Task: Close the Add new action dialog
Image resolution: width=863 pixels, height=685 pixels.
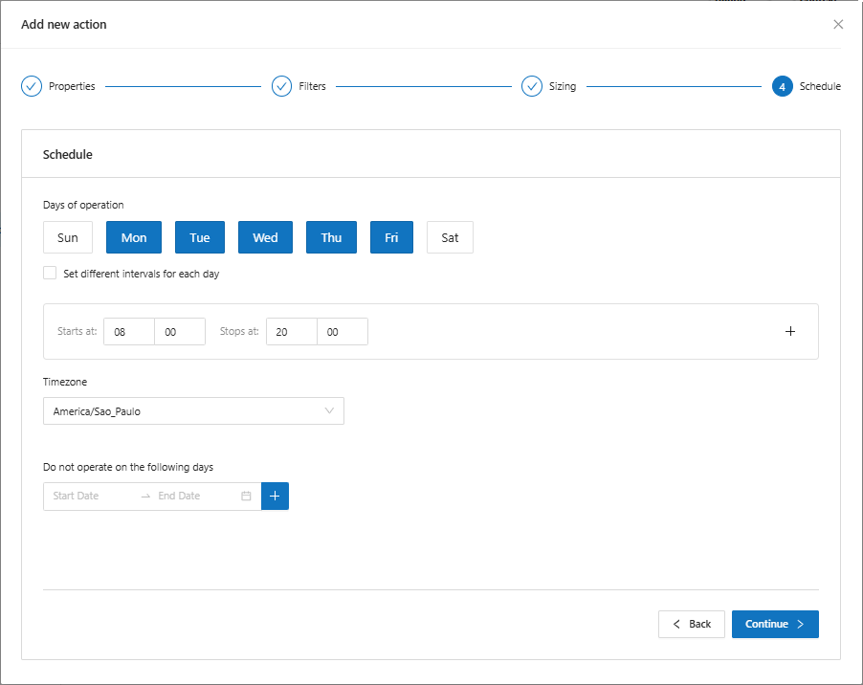Action: point(838,24)
